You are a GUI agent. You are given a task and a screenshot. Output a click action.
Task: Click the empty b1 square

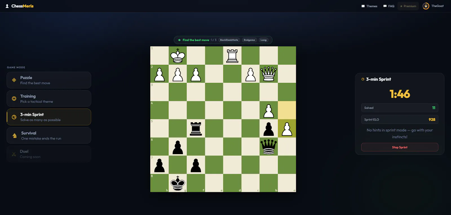click(269, 56)
